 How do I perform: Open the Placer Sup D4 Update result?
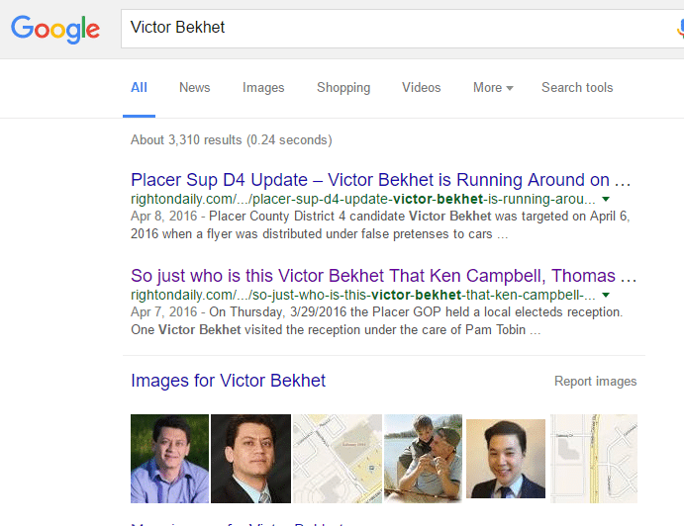(381, 180)
